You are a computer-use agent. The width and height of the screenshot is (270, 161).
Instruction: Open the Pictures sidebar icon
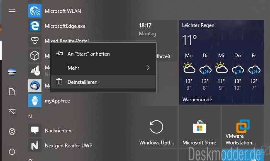[x=12, y=112]
